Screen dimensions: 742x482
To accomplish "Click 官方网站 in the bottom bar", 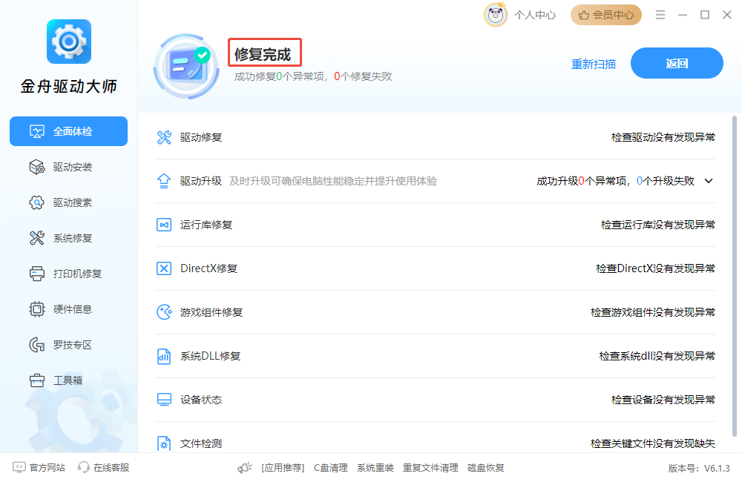I will tap(39, 468).
